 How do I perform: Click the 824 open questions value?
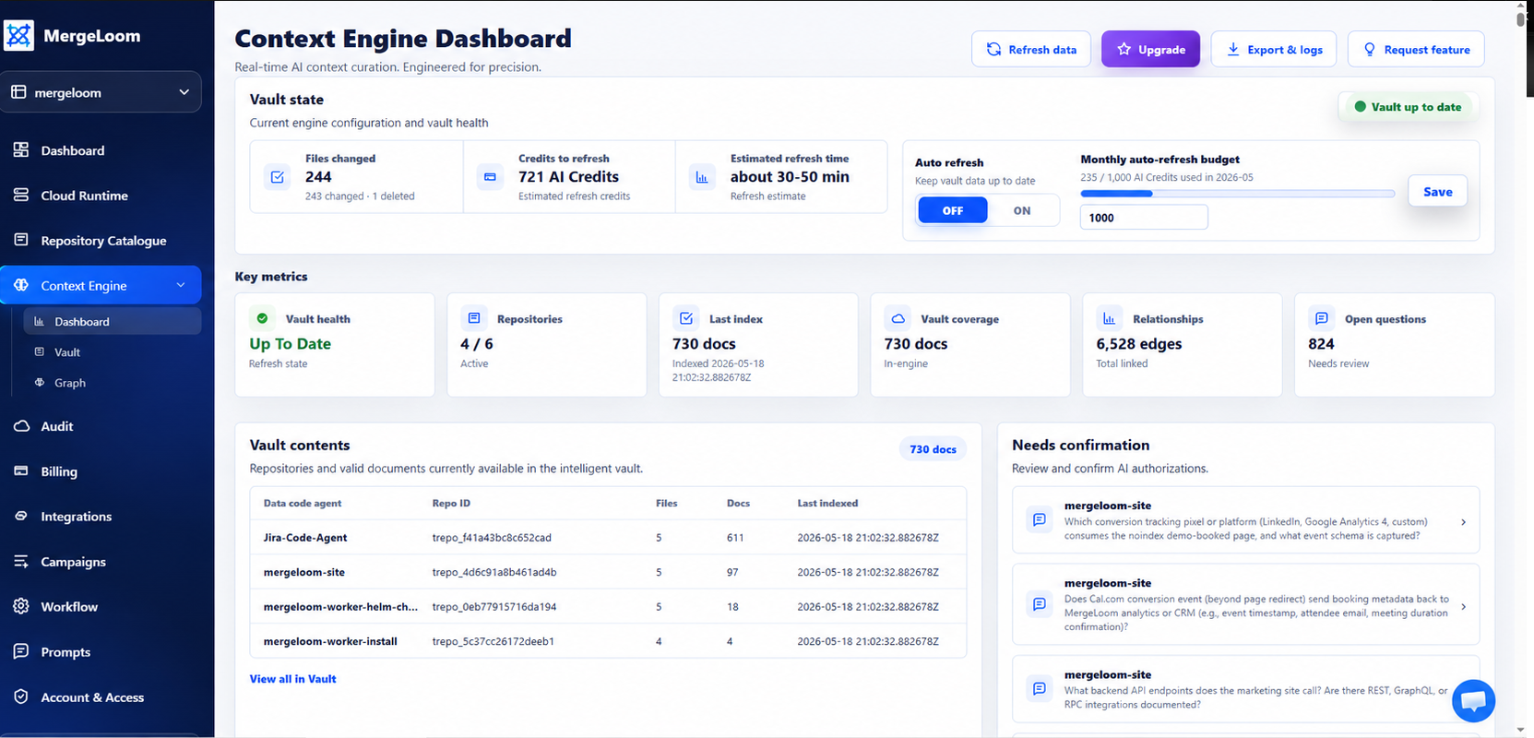1321,343
